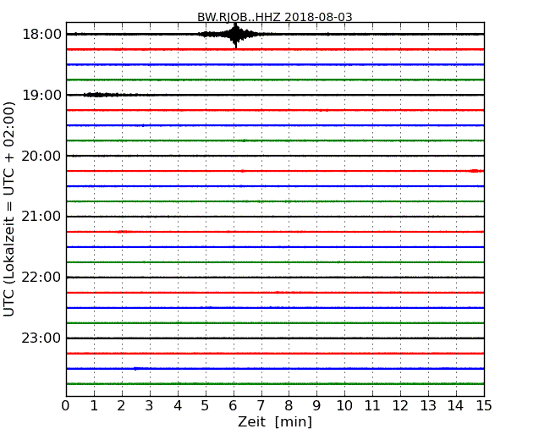Click the UTC Lokalzeit y-axis label
The height and width of the screenshot is (440, 550).
[9, 209]
